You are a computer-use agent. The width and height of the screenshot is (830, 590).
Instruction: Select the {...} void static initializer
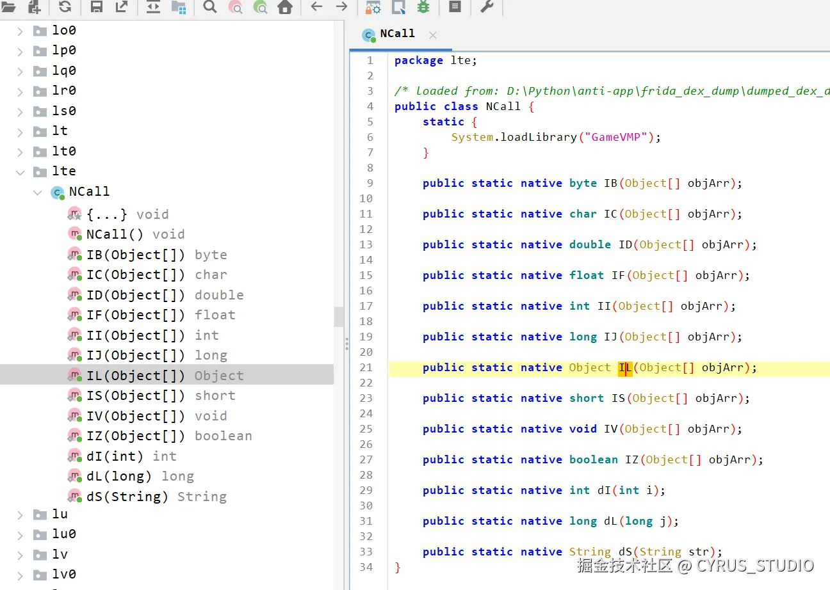[x=127, y=214]
